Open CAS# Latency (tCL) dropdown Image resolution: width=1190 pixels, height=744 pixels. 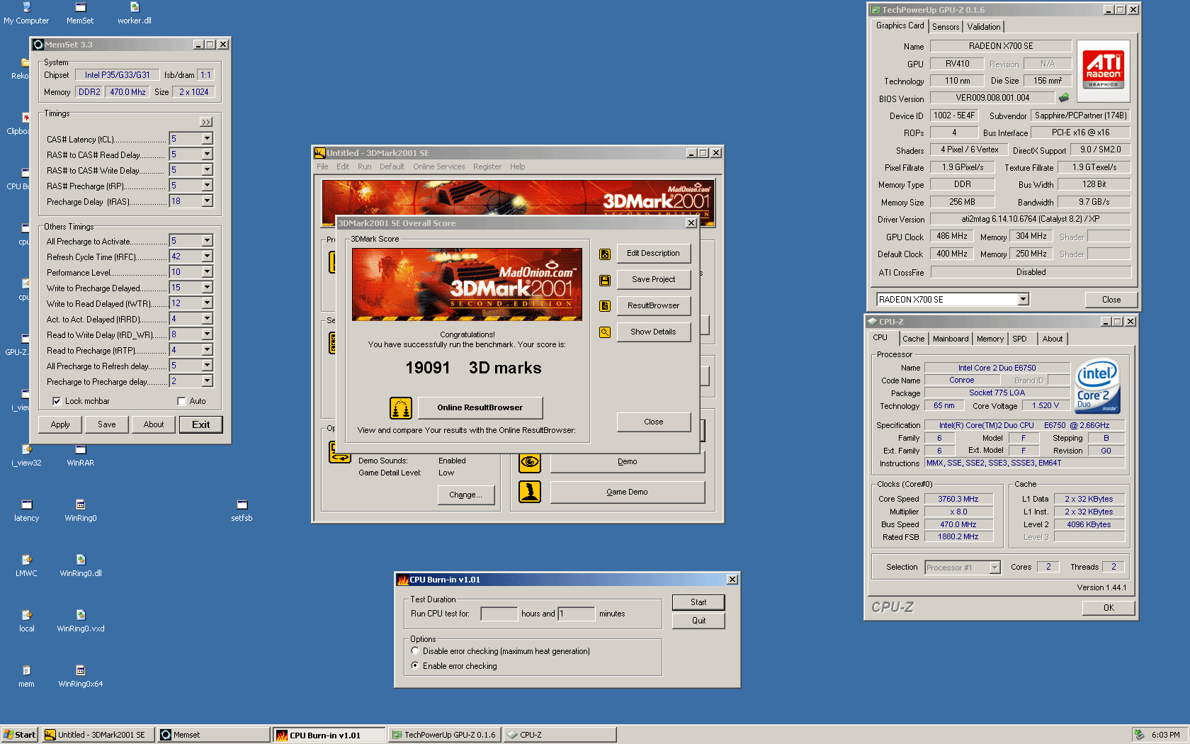207,139
